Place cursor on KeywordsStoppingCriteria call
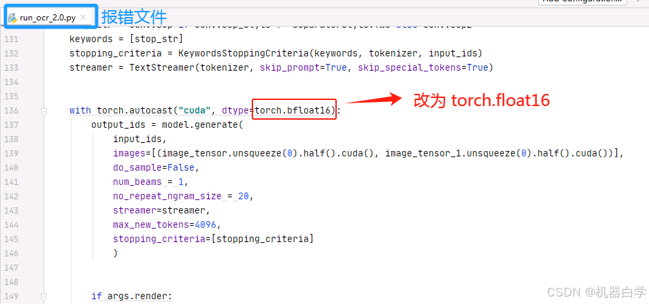Viewport: 649px width, 304px height. tap(244, 53)
